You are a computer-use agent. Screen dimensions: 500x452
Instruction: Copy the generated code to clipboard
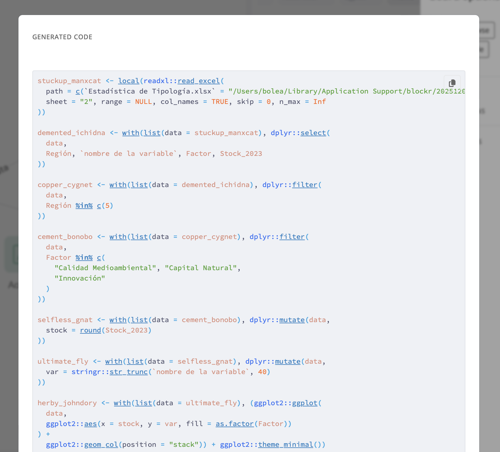point(452,83)
